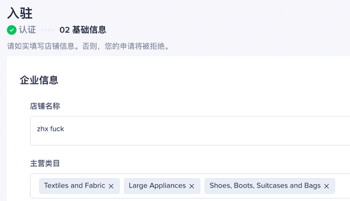Click the green checkmark beside 认证
The width and height of the screenshot is (350, 201).
pos(12,30)
